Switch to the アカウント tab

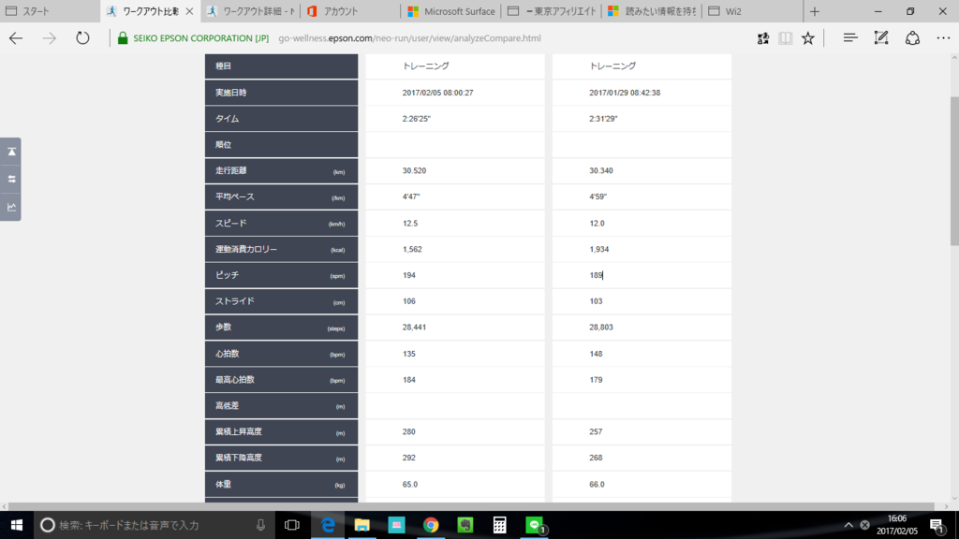pyautogui.click(x=350, y=11)
